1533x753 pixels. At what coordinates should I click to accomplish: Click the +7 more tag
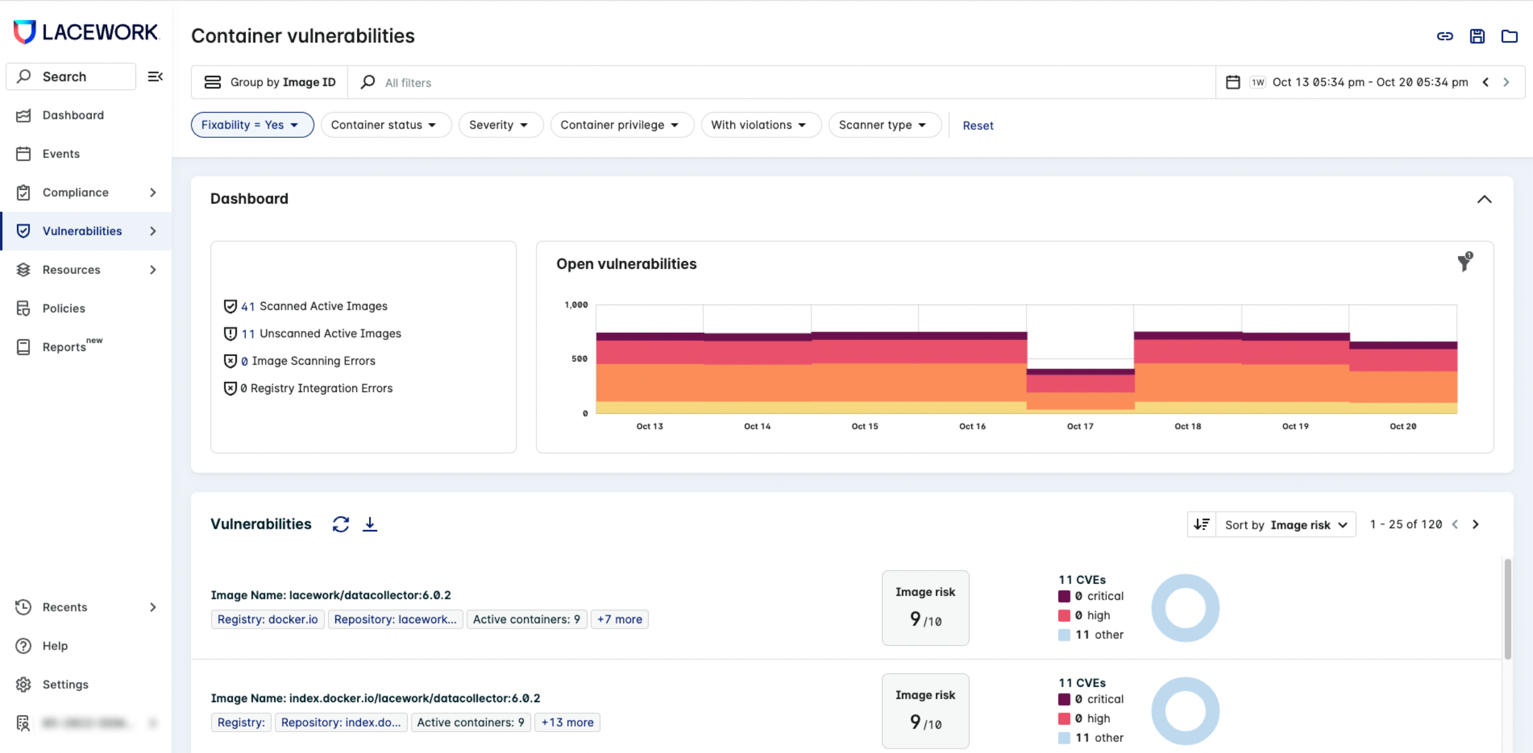[x=619, y=619]
